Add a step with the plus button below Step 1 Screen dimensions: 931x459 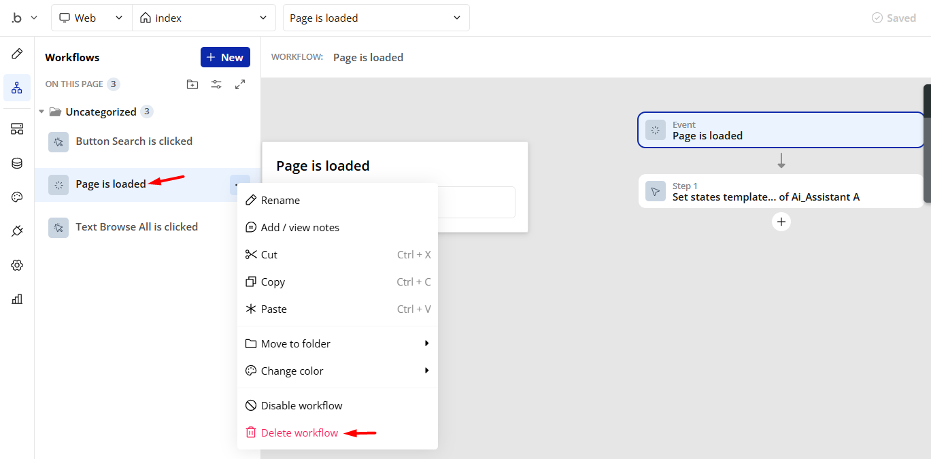(x=781, y=222)
